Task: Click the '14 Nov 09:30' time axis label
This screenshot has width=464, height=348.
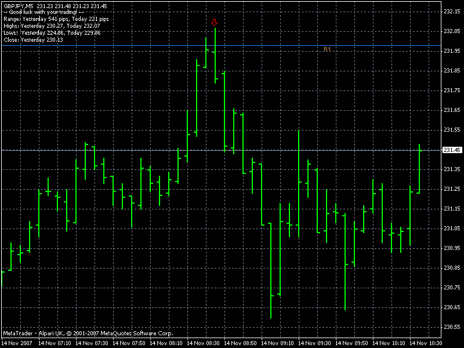Action: (x=314, y=343)
